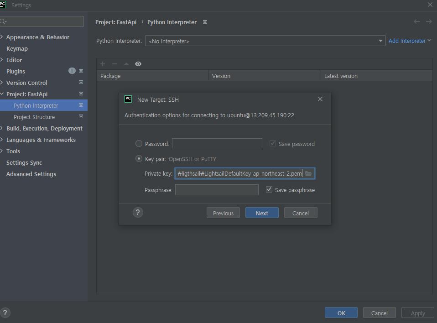The image size is (437, 323).
Task: Click Apply in the Settings window
Action: click(418, 313)
